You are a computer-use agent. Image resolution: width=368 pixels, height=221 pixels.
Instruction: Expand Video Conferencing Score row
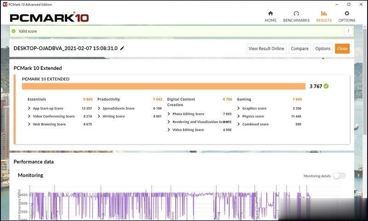click(29, 116)
